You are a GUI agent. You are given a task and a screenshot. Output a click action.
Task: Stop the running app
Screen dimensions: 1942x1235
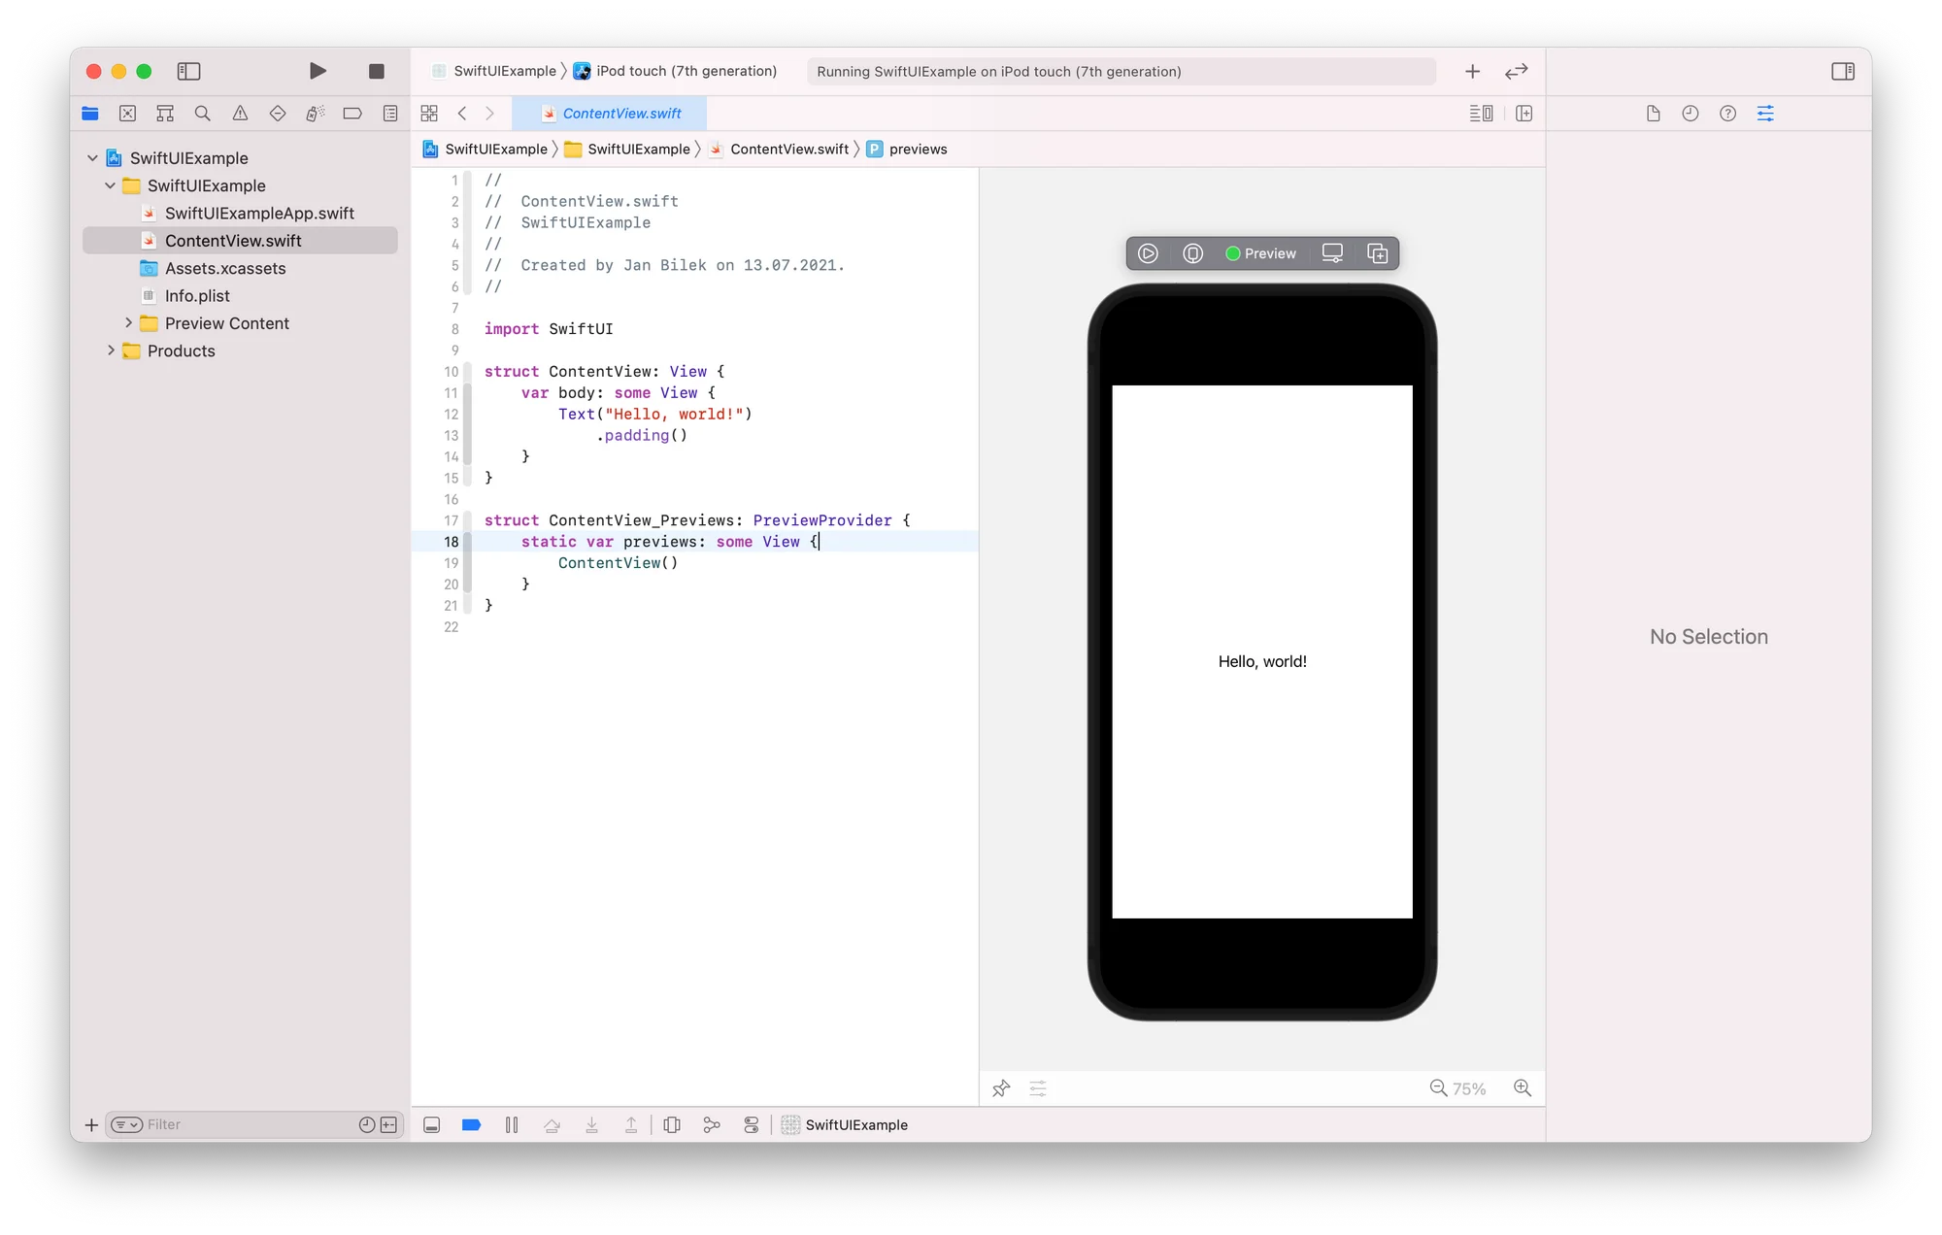(376, 71)
